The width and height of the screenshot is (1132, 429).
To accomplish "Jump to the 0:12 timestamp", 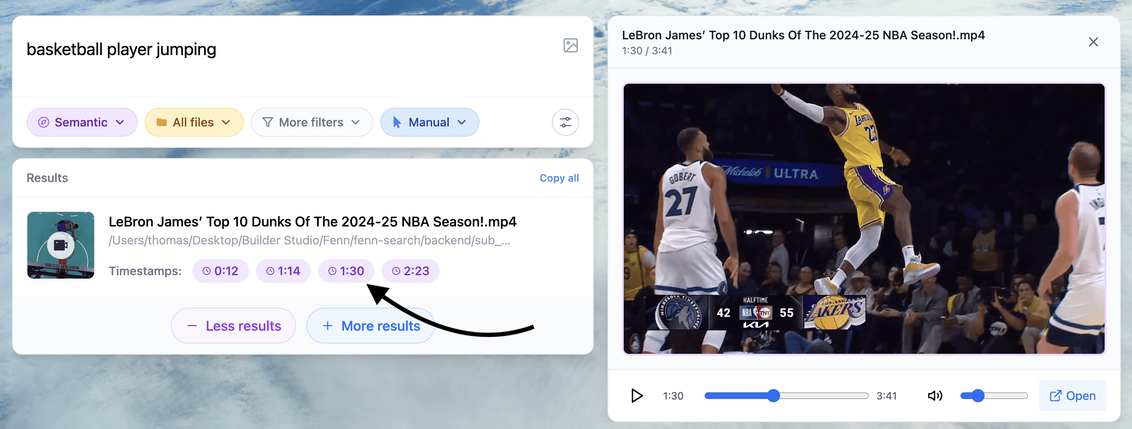I will (x=220, y=271).
